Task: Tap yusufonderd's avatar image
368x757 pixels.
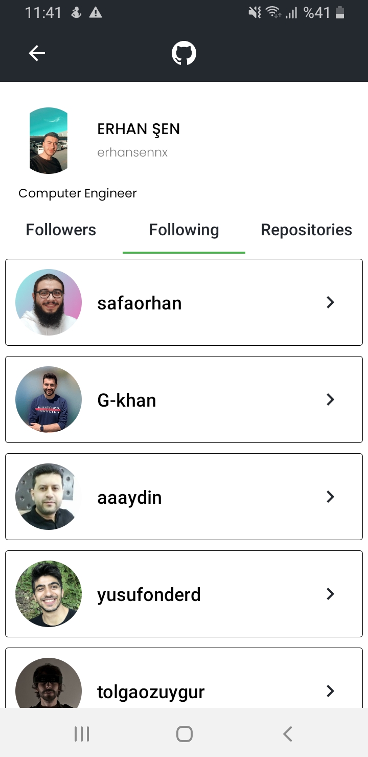Action: click(48, 593)
